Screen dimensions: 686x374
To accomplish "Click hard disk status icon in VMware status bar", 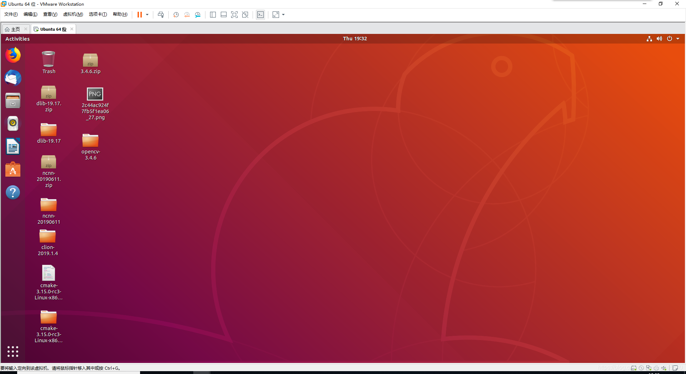I will [x=633, y=368].
